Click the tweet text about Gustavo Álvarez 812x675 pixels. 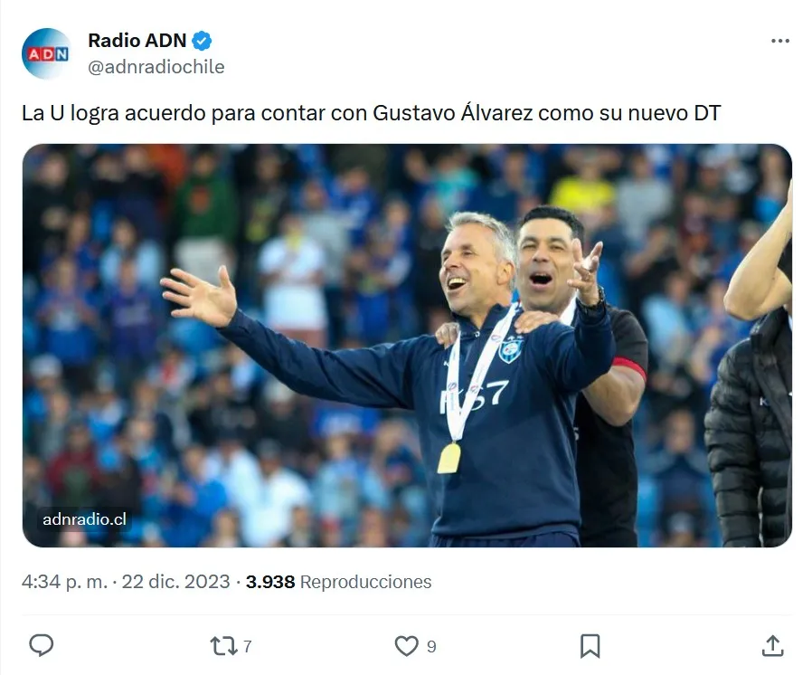pyautogui.click(x=371, y=113)
